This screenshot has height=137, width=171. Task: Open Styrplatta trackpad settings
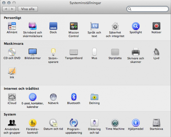click(115, 52)
